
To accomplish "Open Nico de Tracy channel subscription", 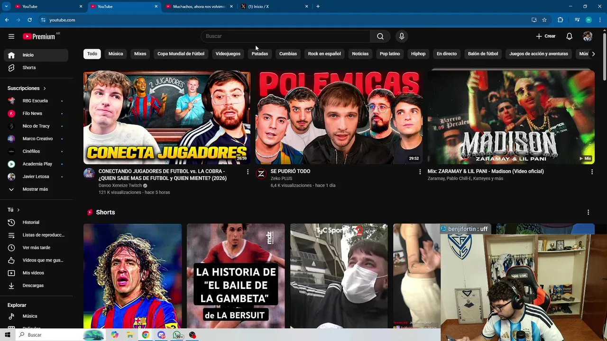I will pyautogui.click(x=36, y=126).
